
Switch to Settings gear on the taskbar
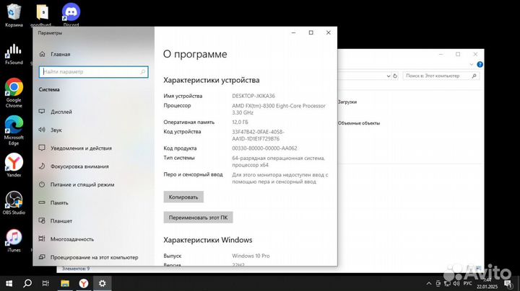click(x=102, y=283)
